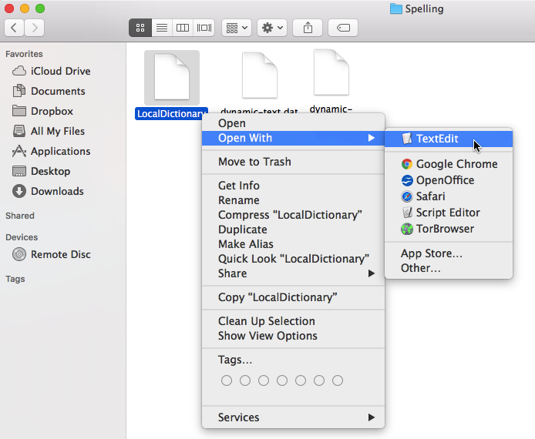Choose Clean Up Selection
535x439 pixels.
pos(293,321)
